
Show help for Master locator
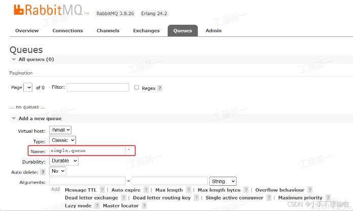pos(144,205)
